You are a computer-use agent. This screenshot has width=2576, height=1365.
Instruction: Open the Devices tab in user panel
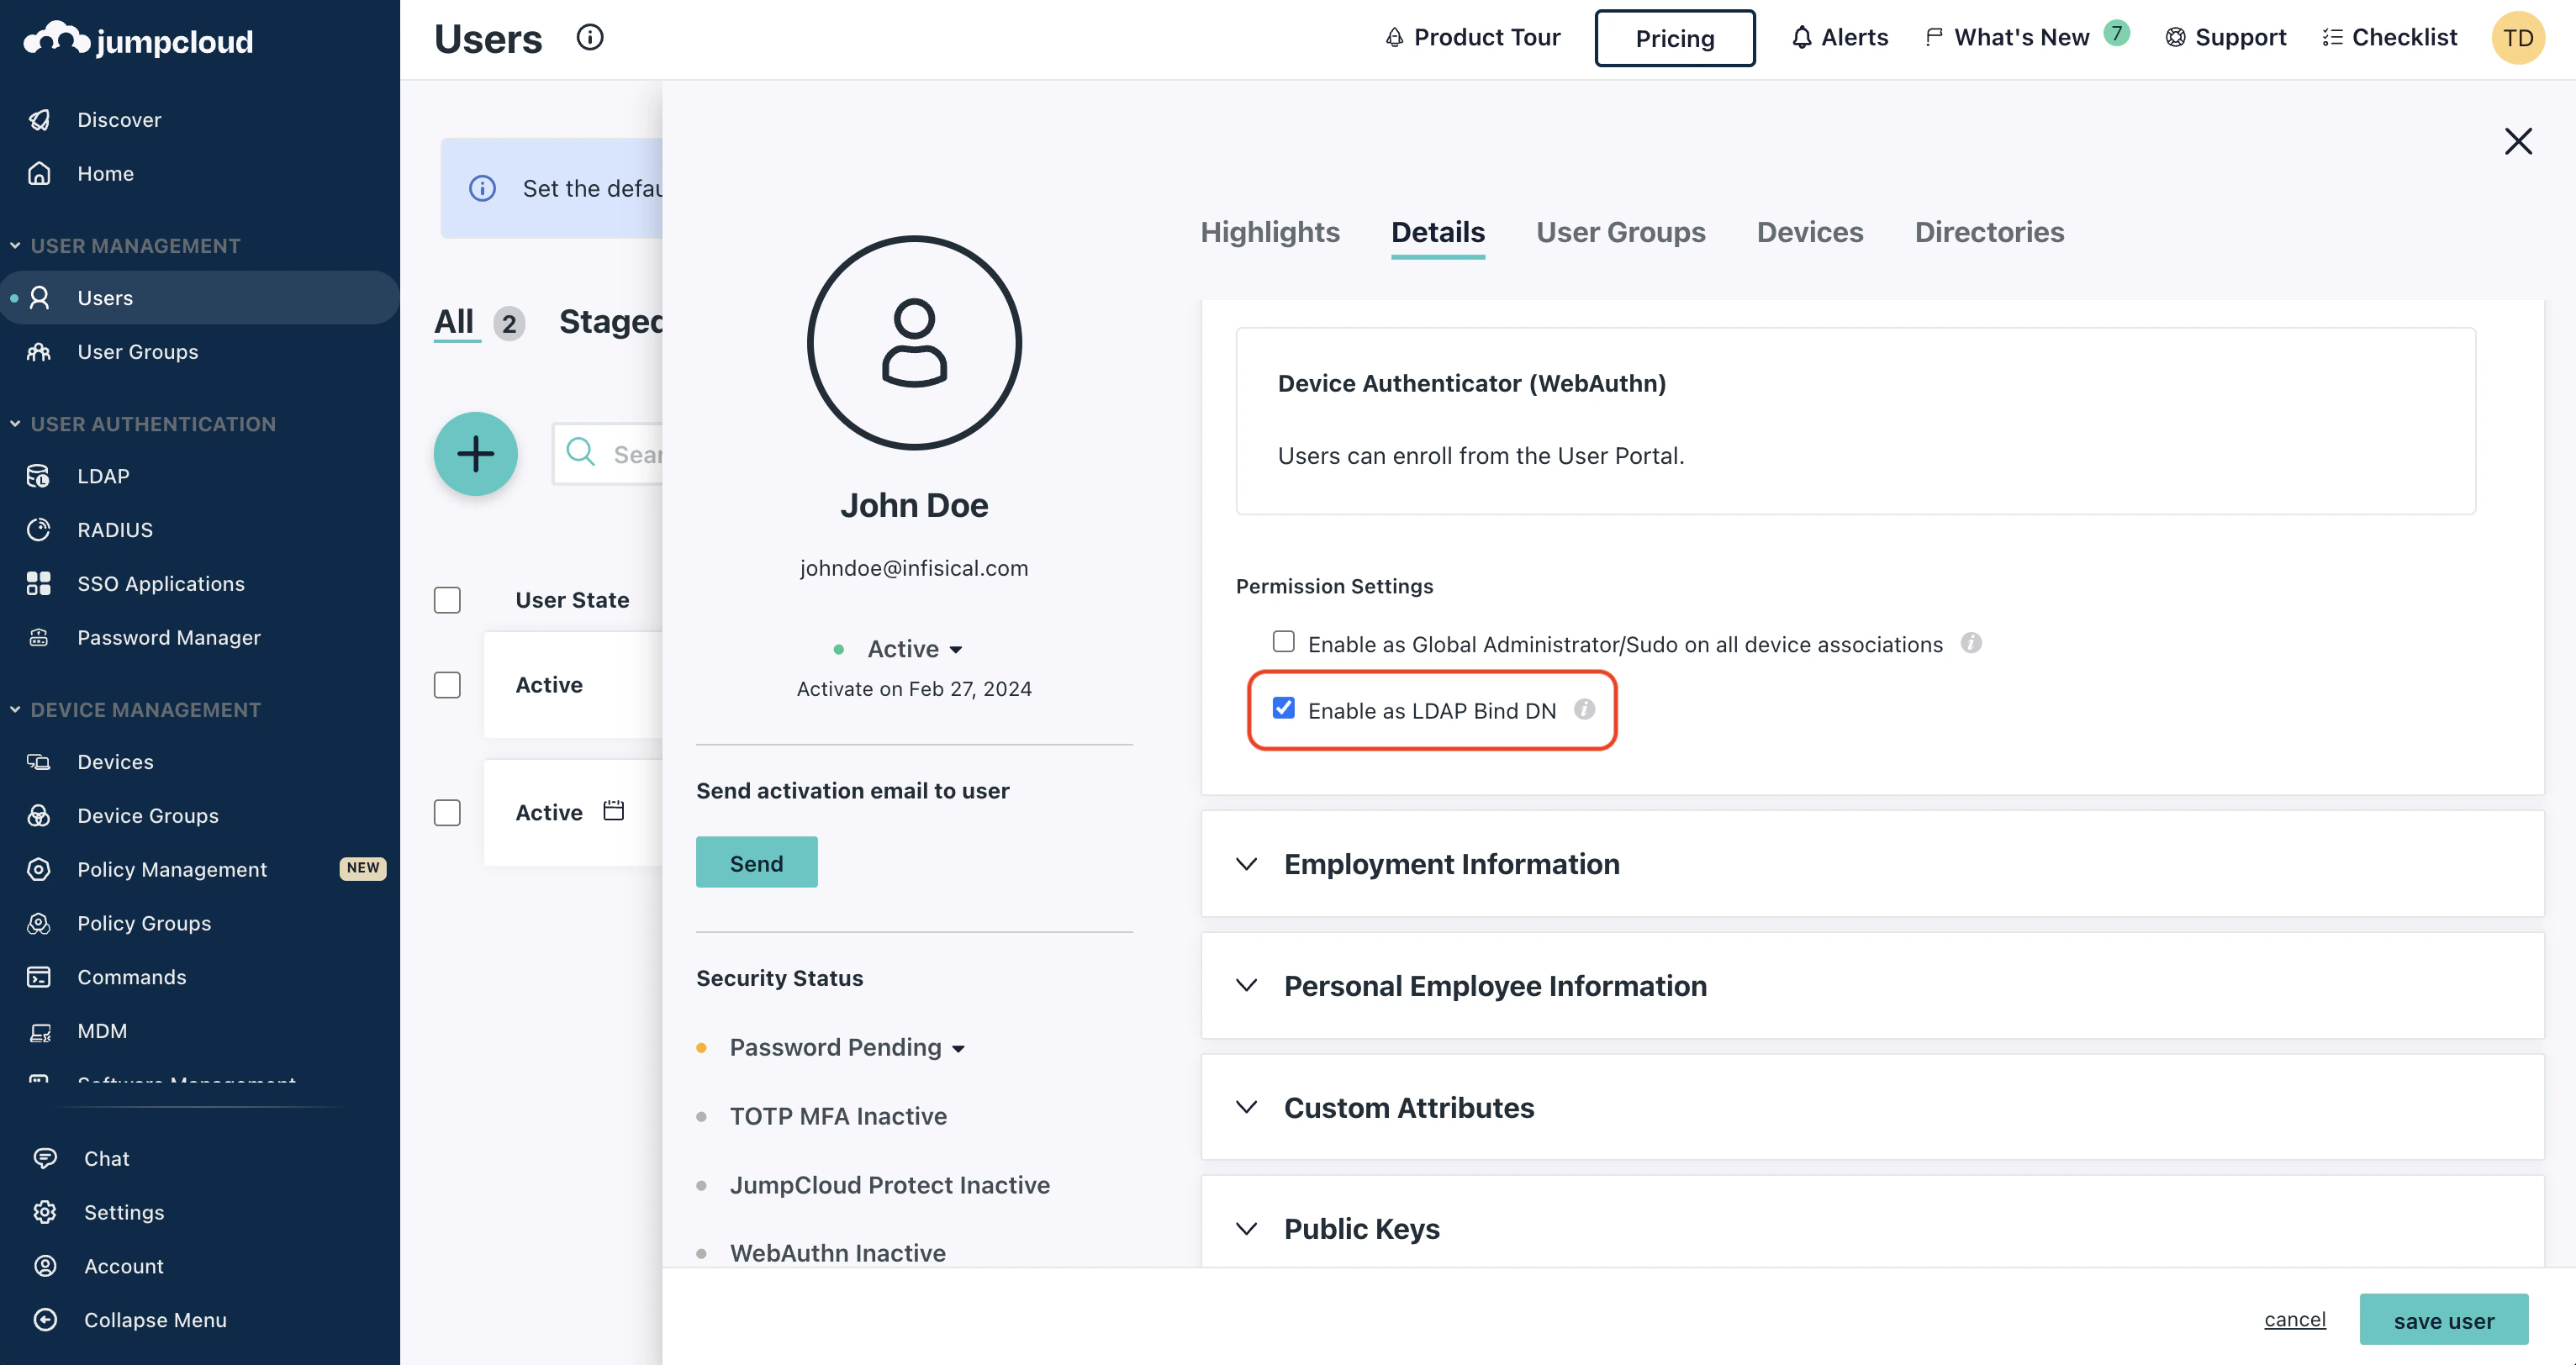click(x=1810, y=232)
